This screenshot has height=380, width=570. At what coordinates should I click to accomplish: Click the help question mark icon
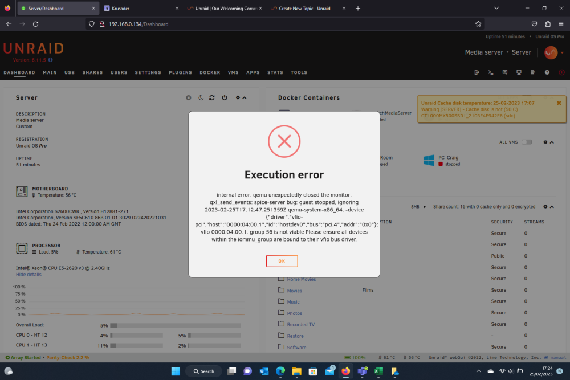tap(547, 72)
